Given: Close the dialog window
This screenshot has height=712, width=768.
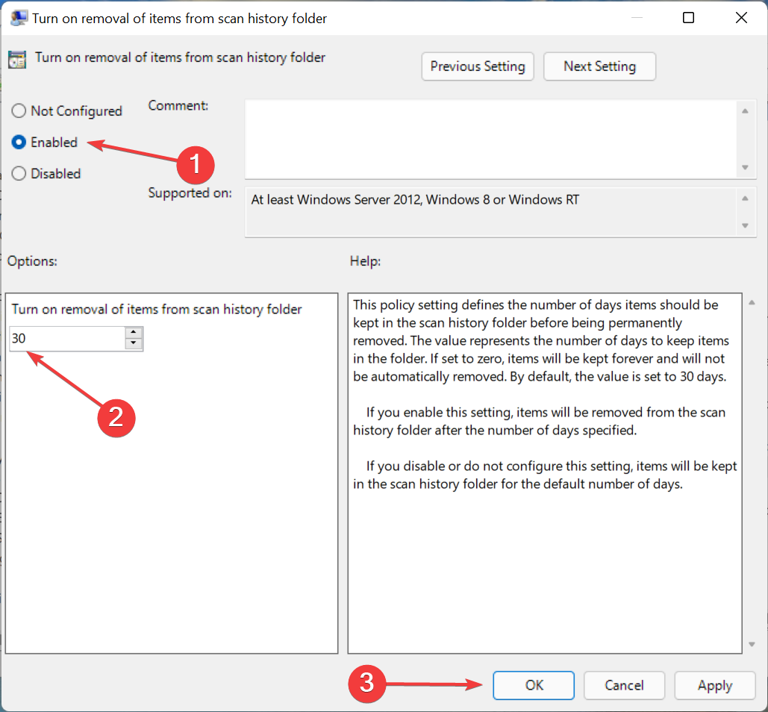Looking at the screenshot, I should coord(741,18).
